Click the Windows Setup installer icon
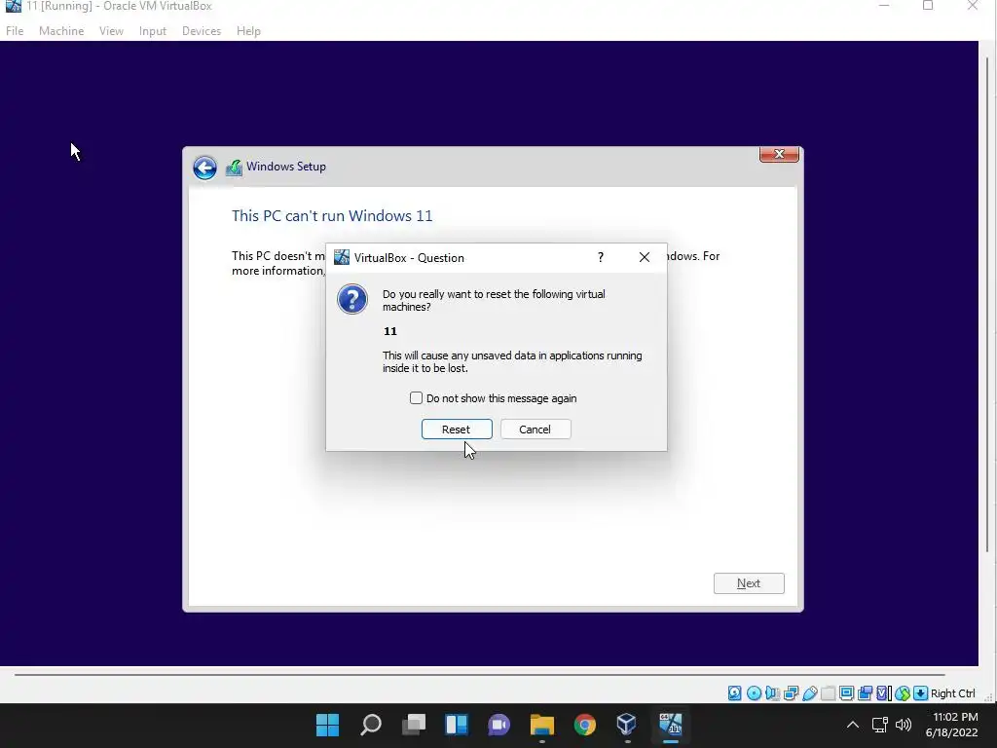Screen dimensions: 997x748 234,168
